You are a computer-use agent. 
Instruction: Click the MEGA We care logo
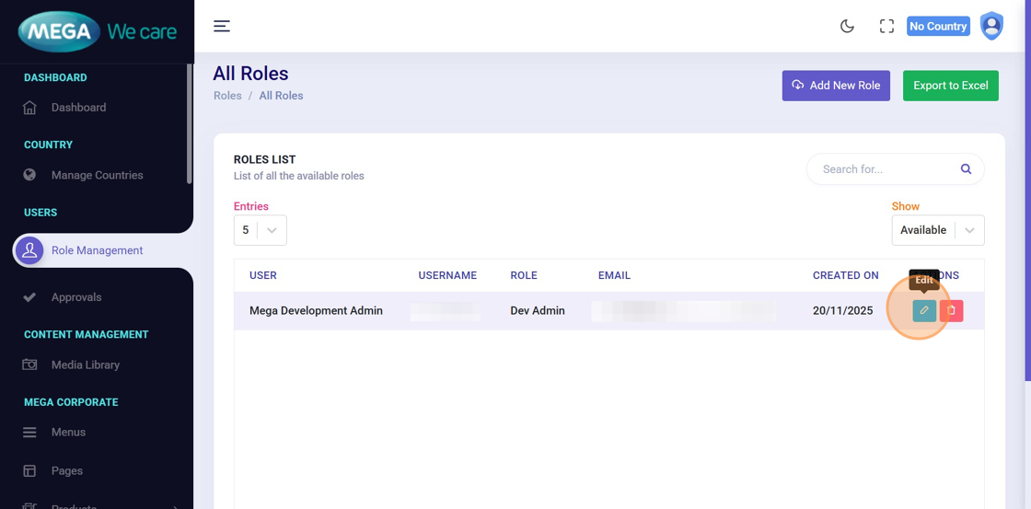97,32
